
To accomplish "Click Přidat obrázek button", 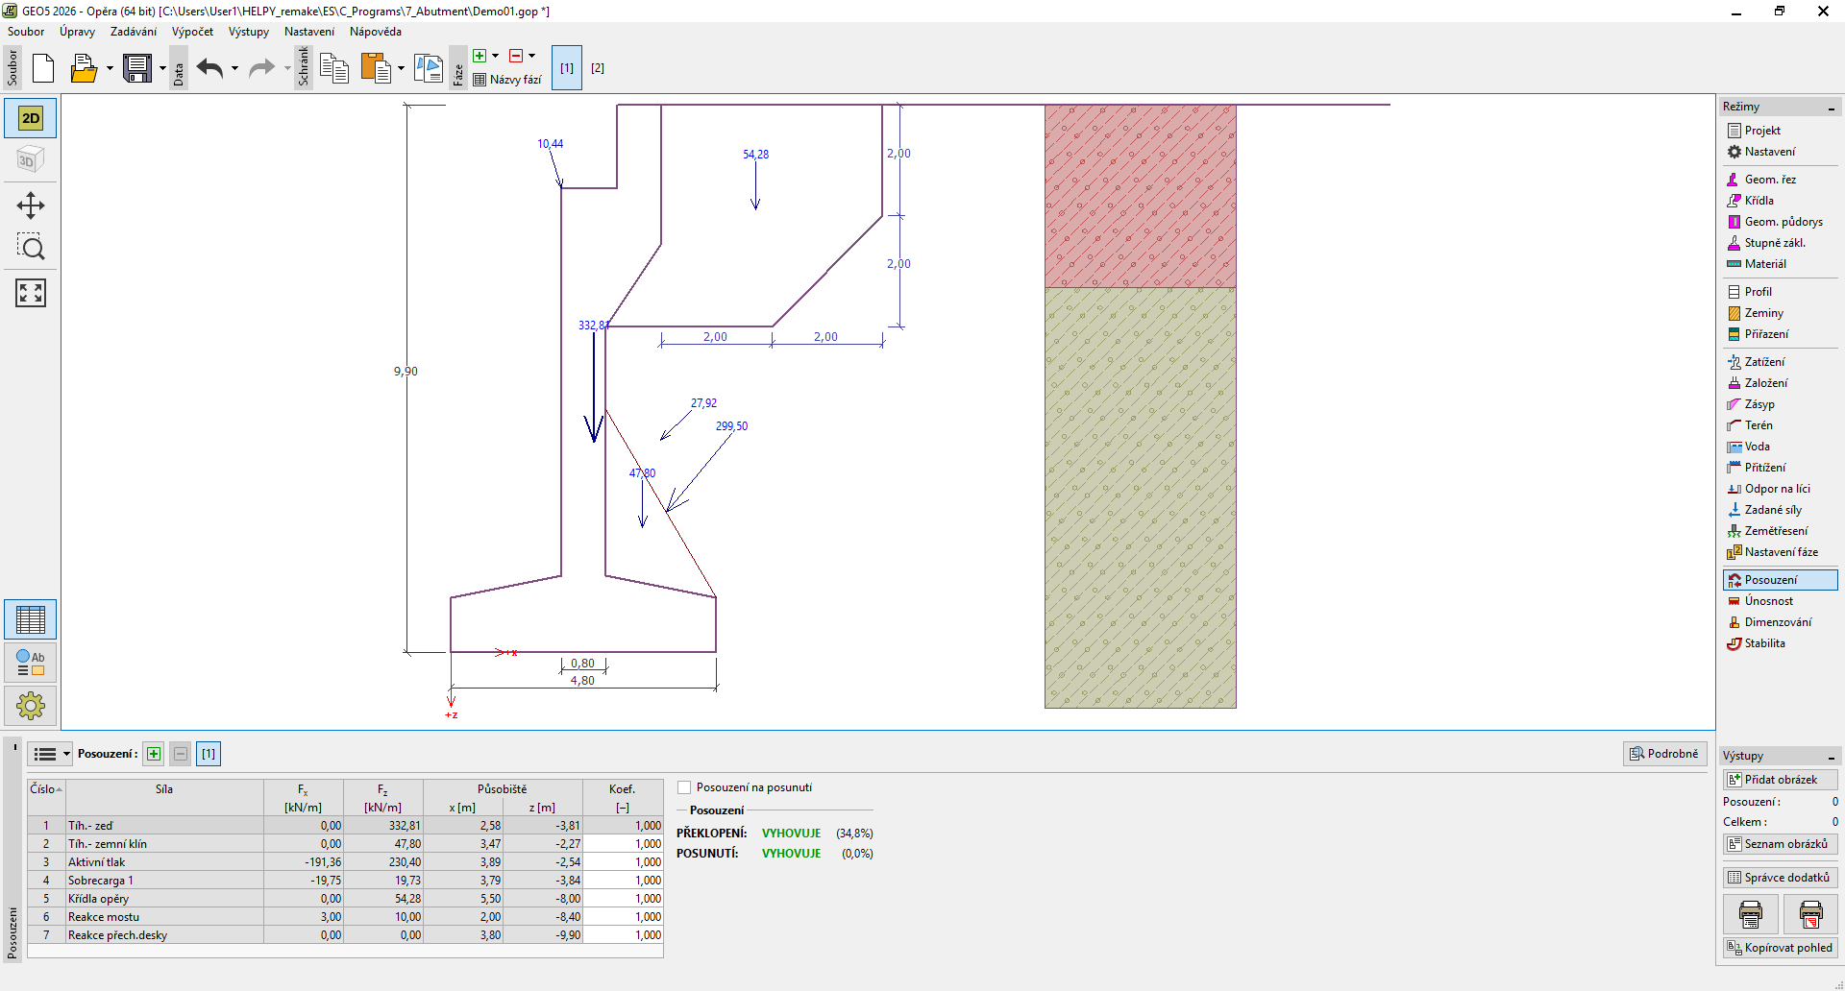I will (x=1780, y=780).
